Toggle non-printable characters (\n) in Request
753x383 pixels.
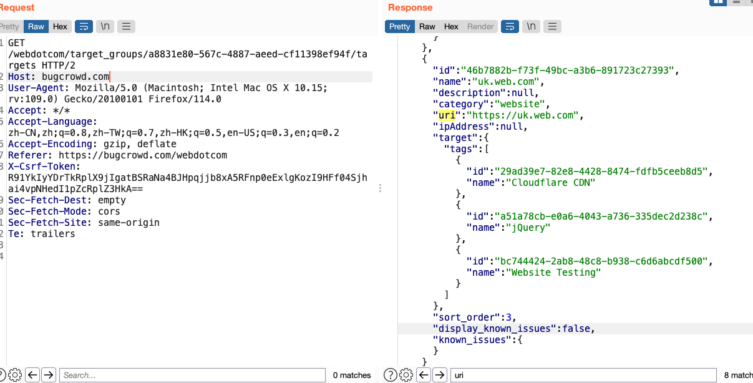coord(105,26)
